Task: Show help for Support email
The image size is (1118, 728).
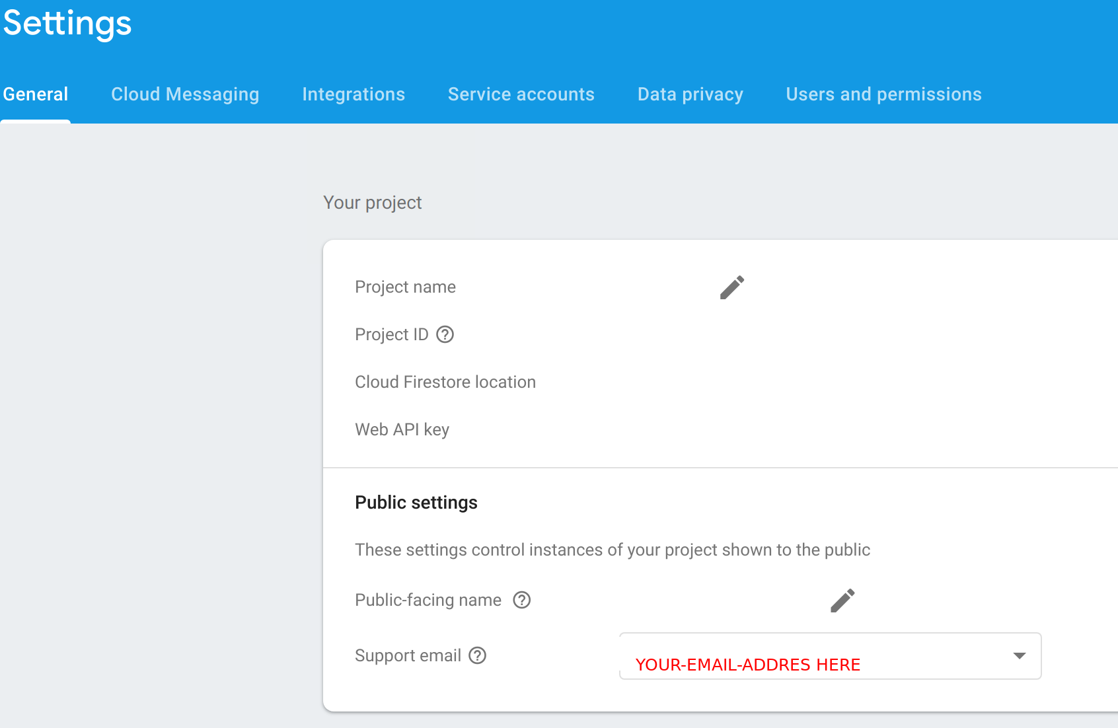Action: pos(477,655)
